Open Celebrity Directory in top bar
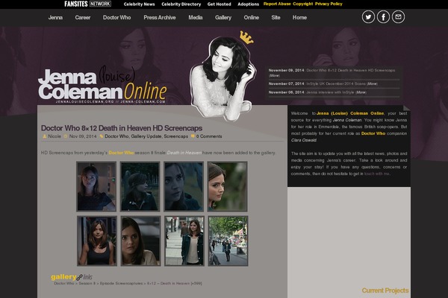Image resolution: width=448 pixels, height=298 pixels. [x=181, y=4]
